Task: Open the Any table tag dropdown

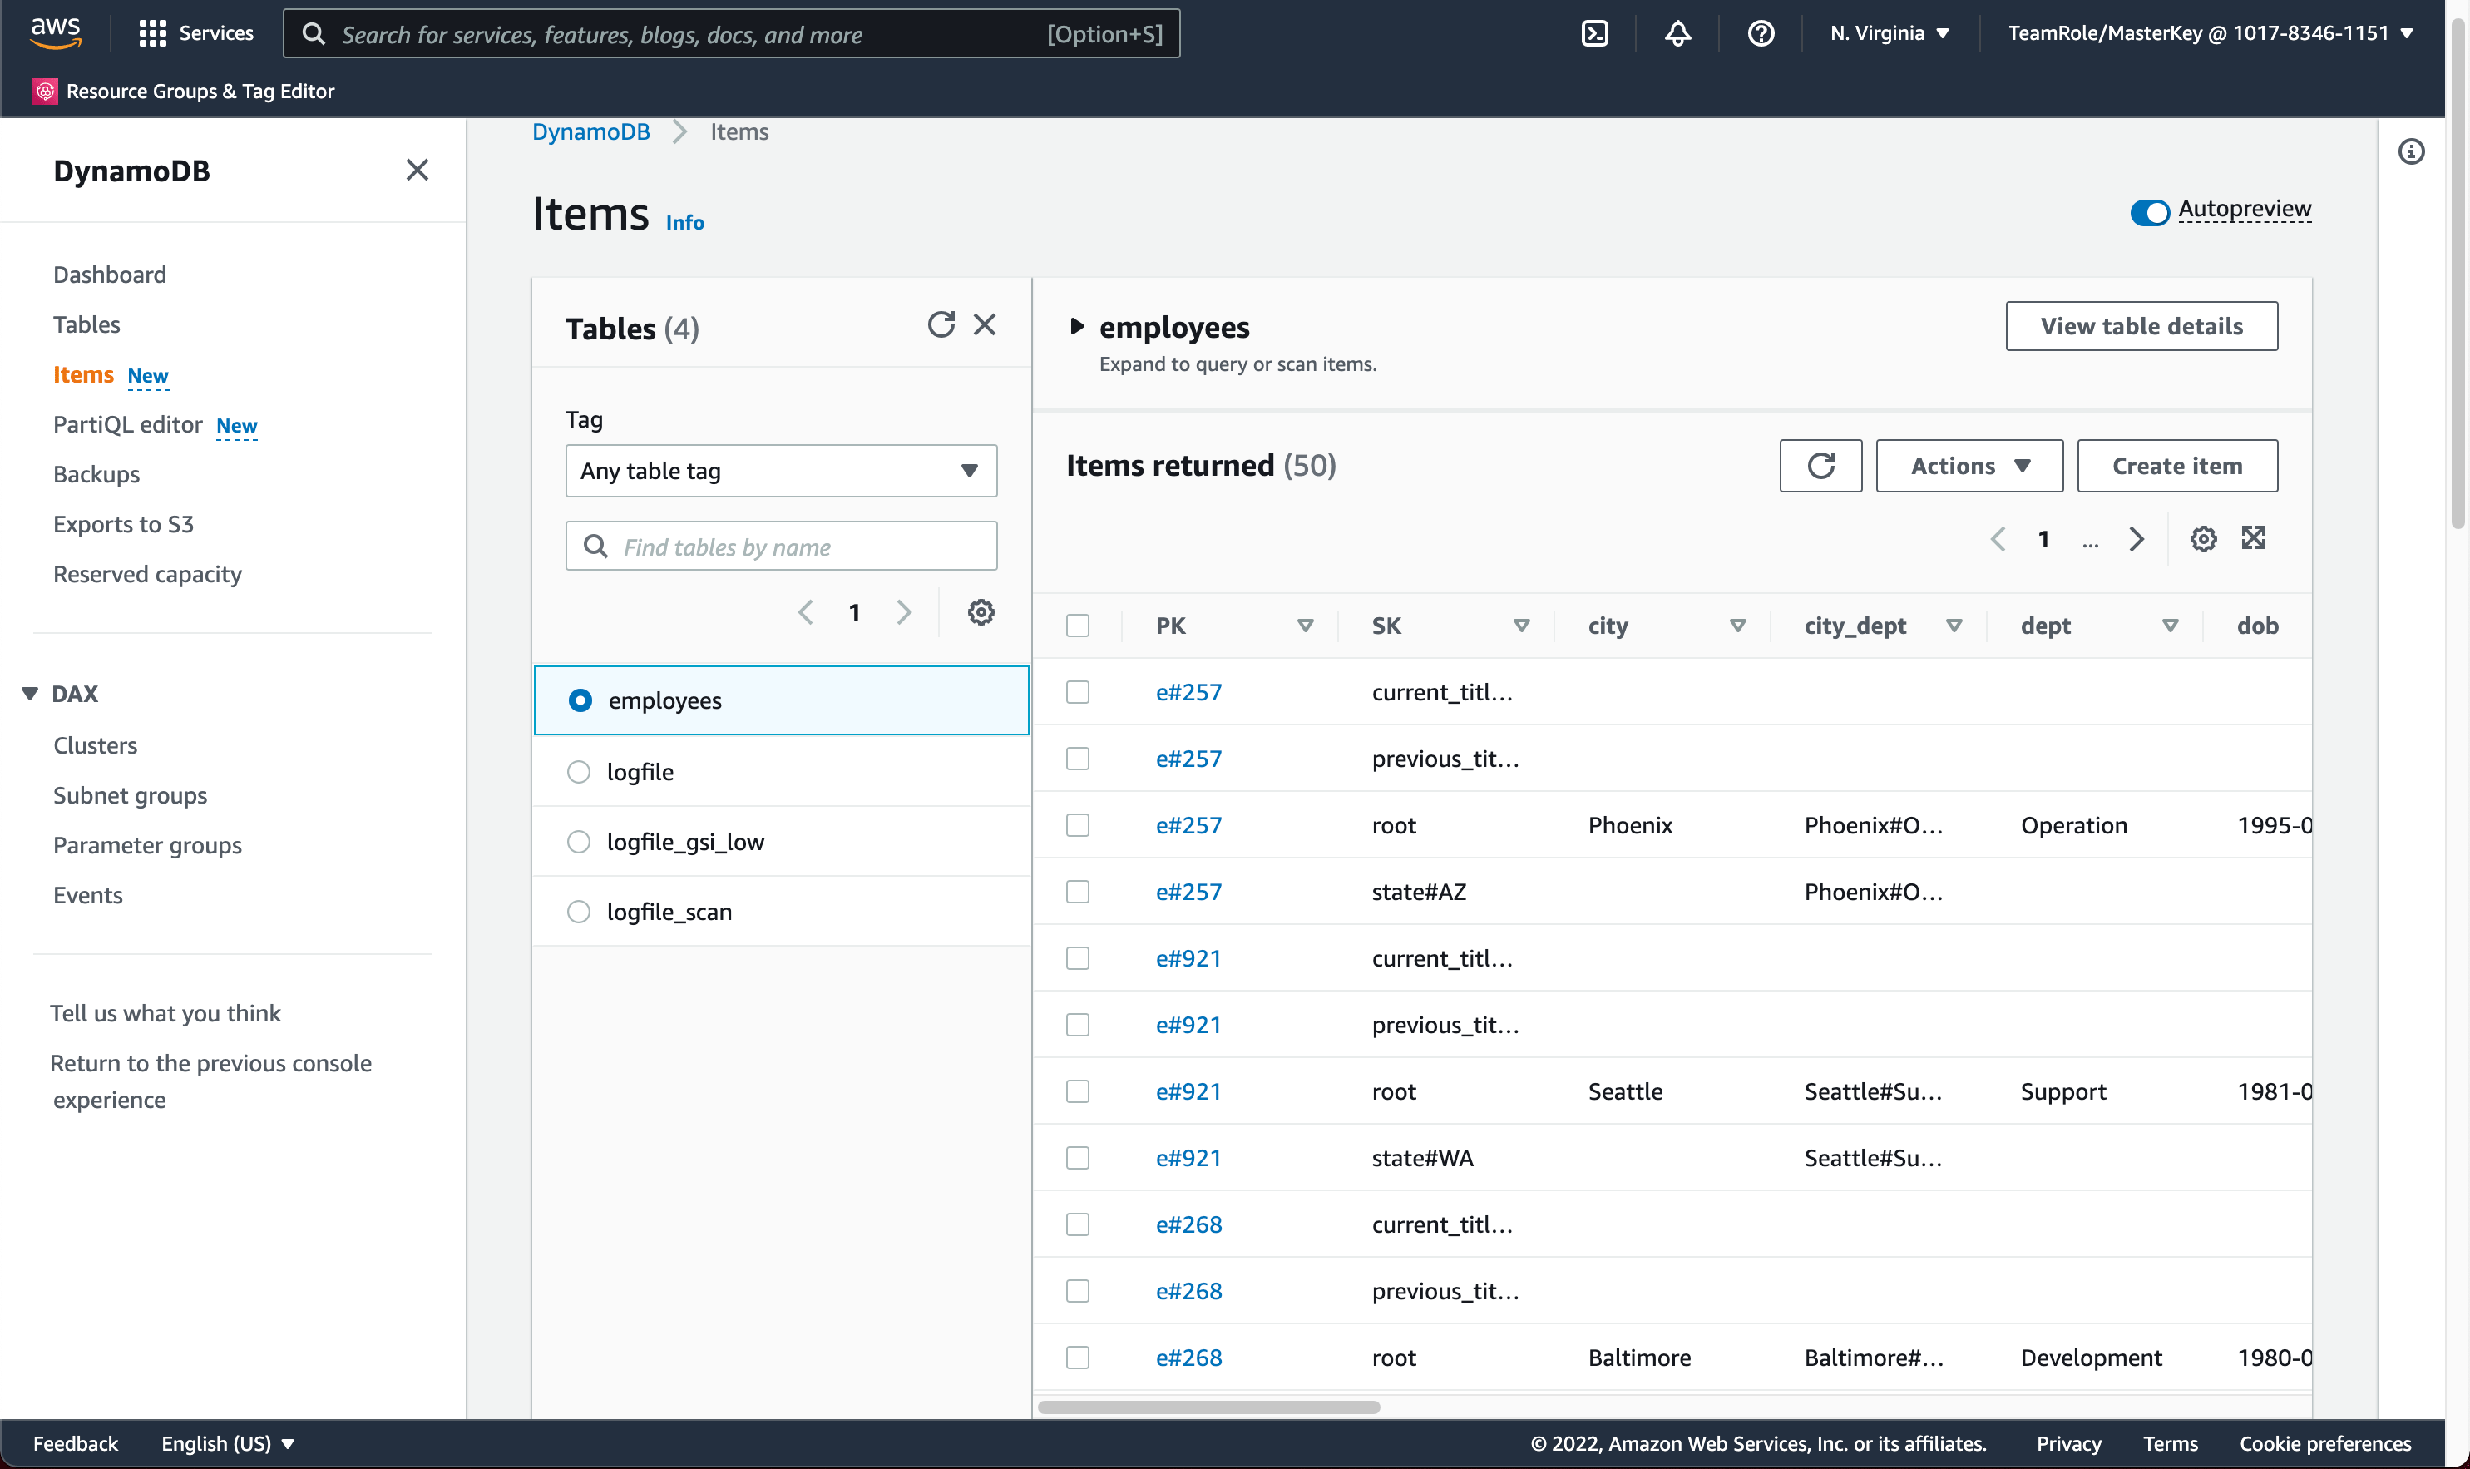Action: pos(781,471)
